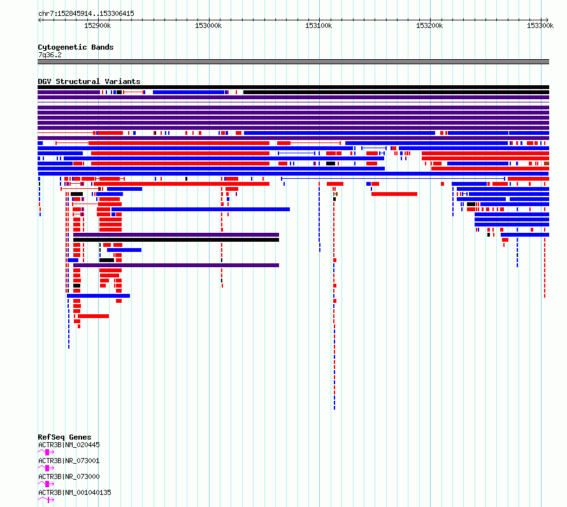This screenshot has height=507, width=567.
Task: Click the magenta gene glyph under ACTR3B|NR_073000
Action: (46, 484)
